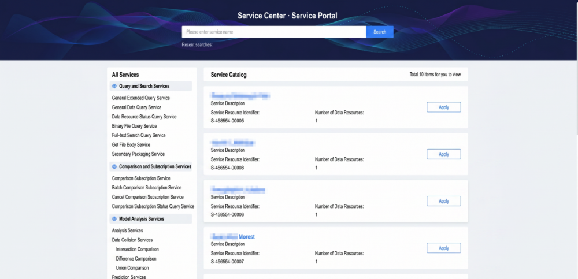Select Secondary Packaging Service
Image resolution: width=578 pixels, height=279 pixels.
[138, 154]
